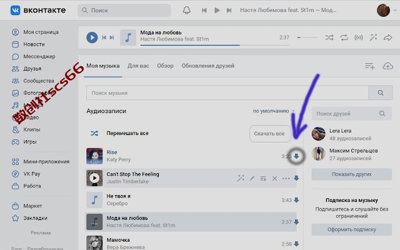Download the Мамочка track
The image size is (400, 250).
(x=296, y=244)
